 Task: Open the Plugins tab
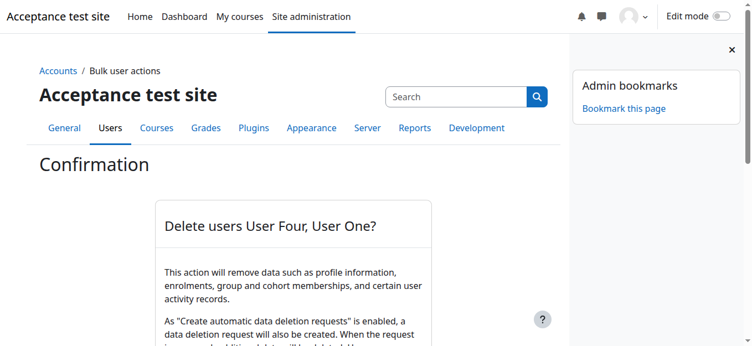click(x=254, y=128)
